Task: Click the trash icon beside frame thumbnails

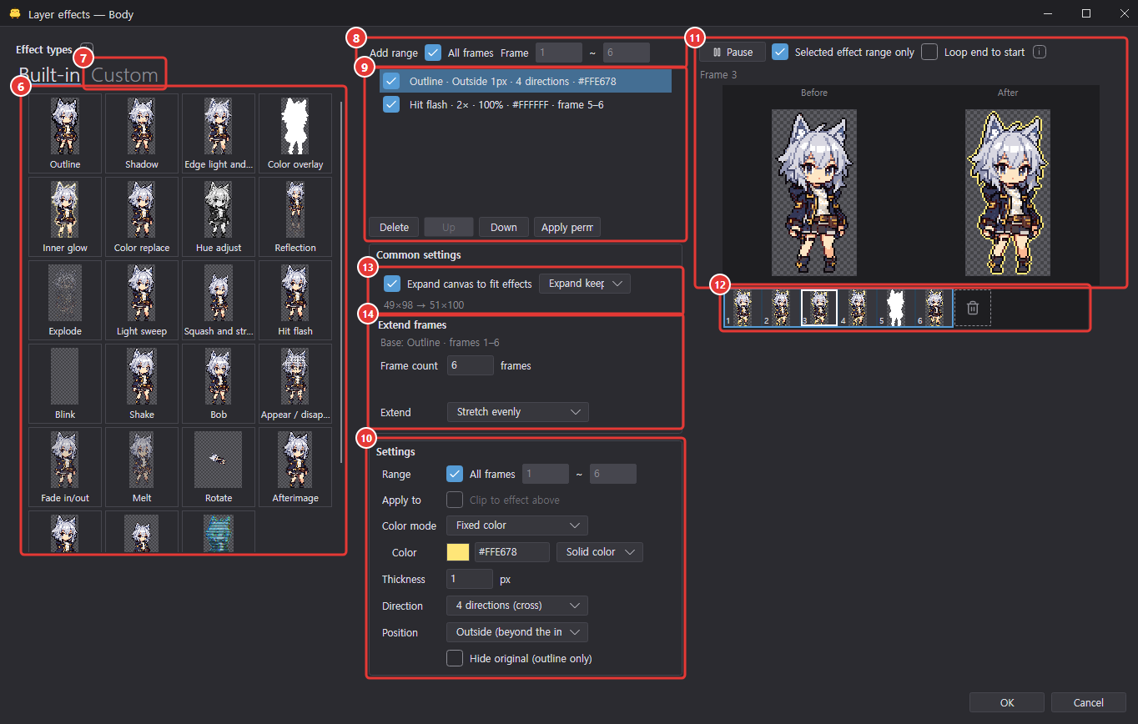Action: tap(972, 308)
